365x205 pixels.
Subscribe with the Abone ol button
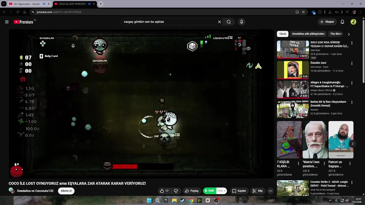[66, 191]
